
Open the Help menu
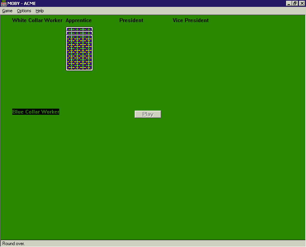tap(40, 11)
